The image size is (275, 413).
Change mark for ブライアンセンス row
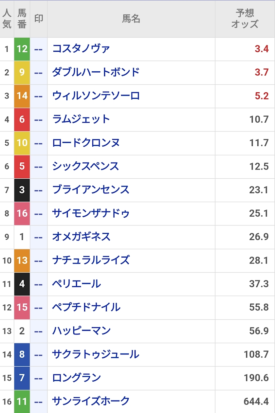pyautogui.click(x=39, y=190)
